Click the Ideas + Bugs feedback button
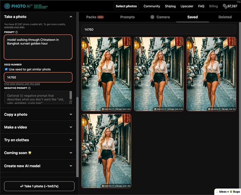 [x=228, y=192]
